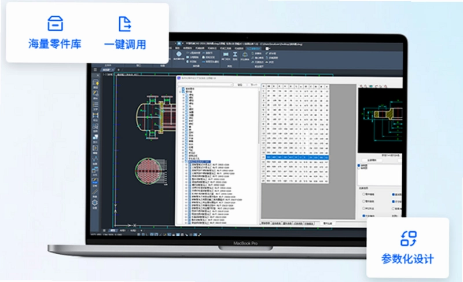The image size is (463, 282).
Task: Select the checked radio in view list box
Action: pyautogui.click(x=359, y=166)
